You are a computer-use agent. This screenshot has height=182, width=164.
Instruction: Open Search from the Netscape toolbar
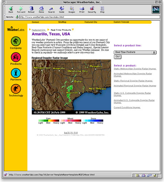(51, 8)
